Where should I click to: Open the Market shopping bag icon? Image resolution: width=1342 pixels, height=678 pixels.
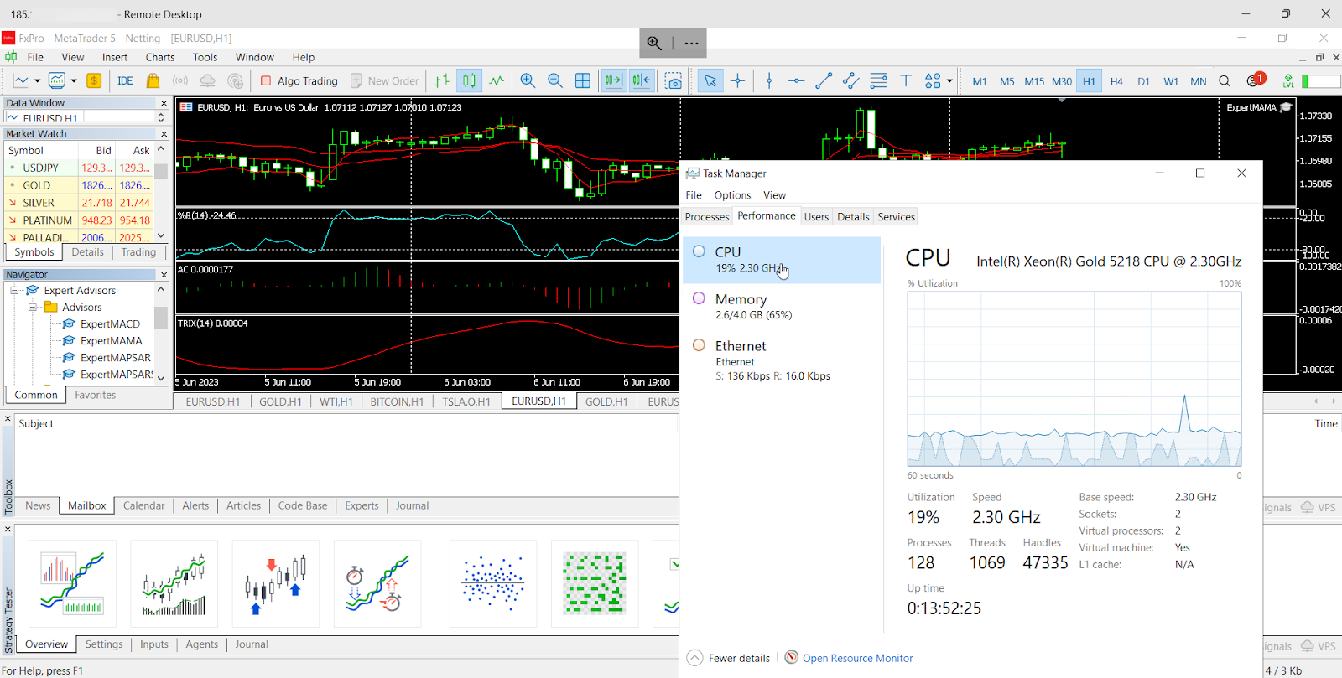153,81
